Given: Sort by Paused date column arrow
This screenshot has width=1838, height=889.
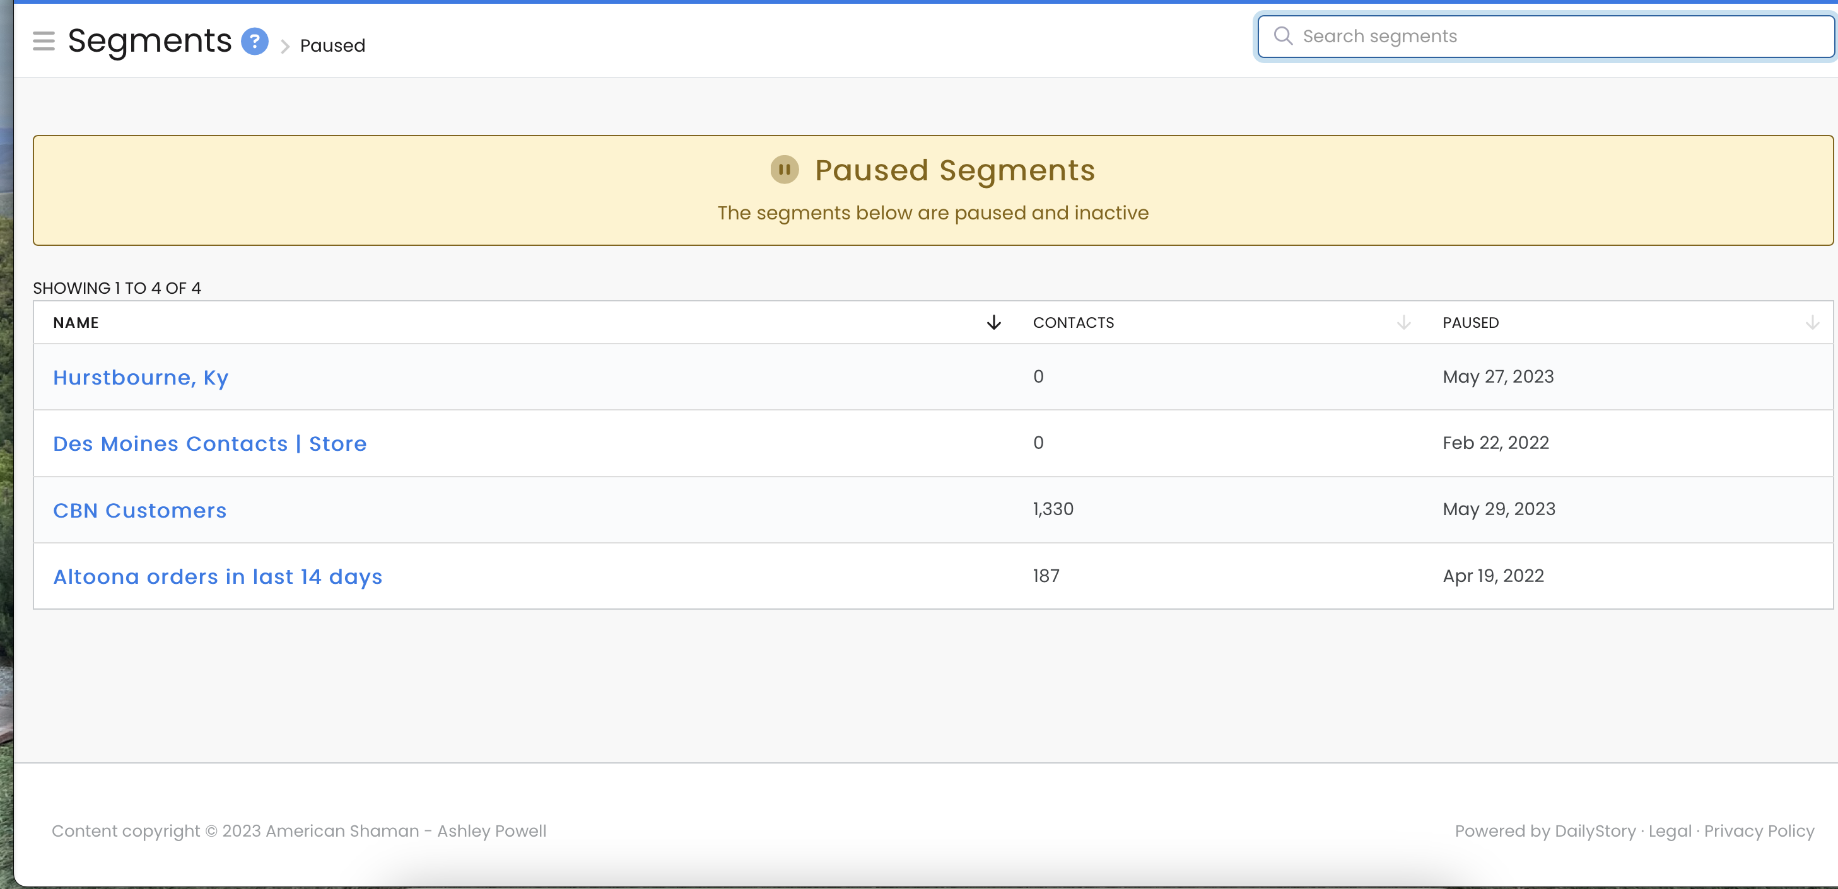Looking at the screenshot, I should (x=1812, y=322).
